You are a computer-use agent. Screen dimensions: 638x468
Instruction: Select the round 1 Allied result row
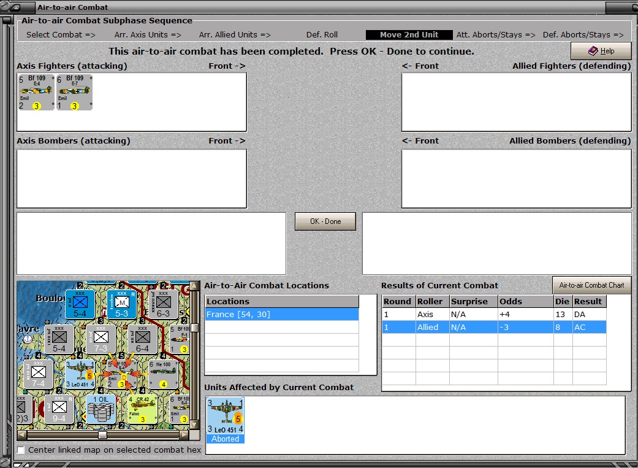pyautogui.click(x=494, y=327)
